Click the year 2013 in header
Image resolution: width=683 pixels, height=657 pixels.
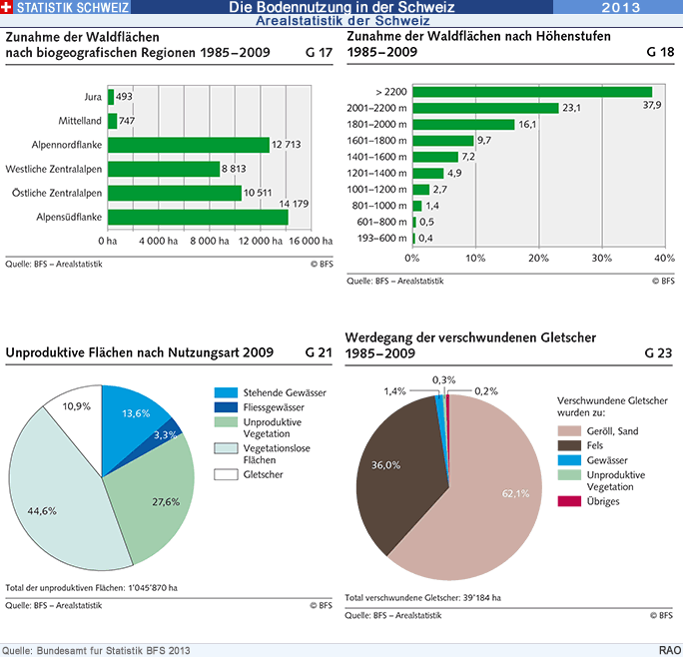pos(621,7)
